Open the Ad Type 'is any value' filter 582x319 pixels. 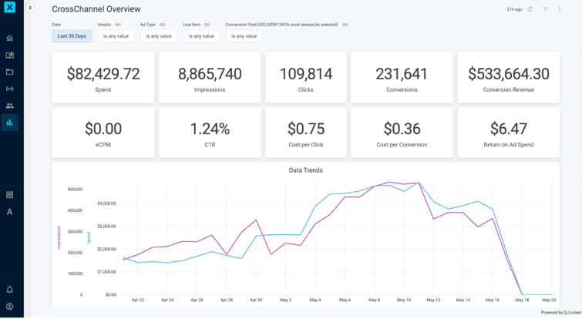159,36
